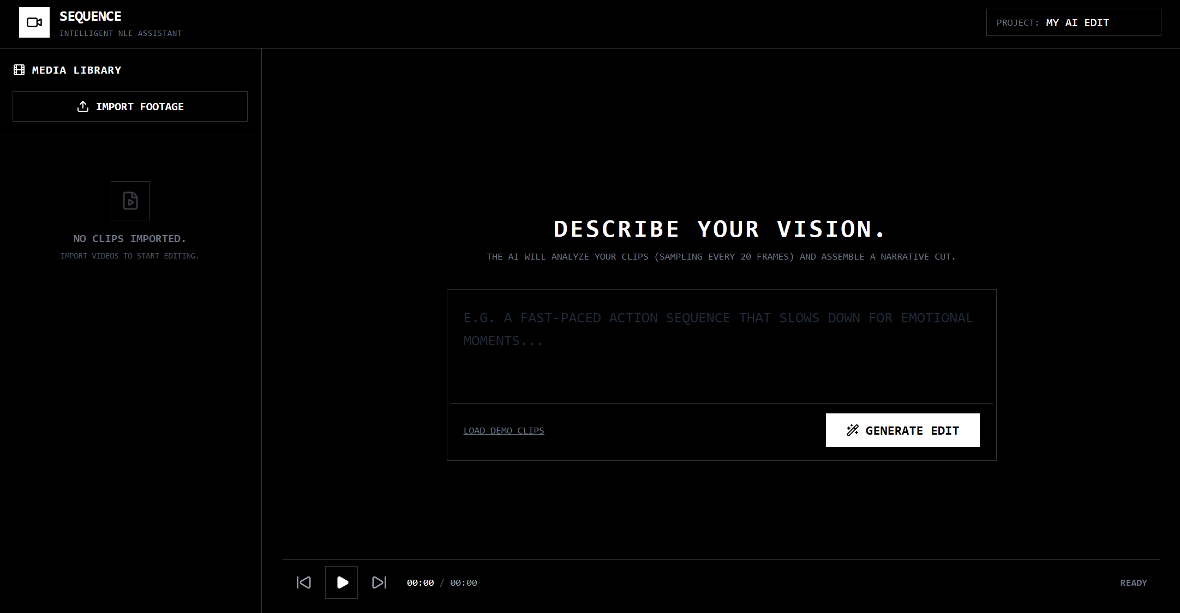Click the READY status indicator
The height and width of the screenshot is (613, 1180).
click(x=1133, y=583)
